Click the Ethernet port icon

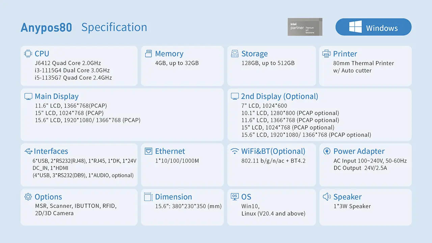[148, 151]
